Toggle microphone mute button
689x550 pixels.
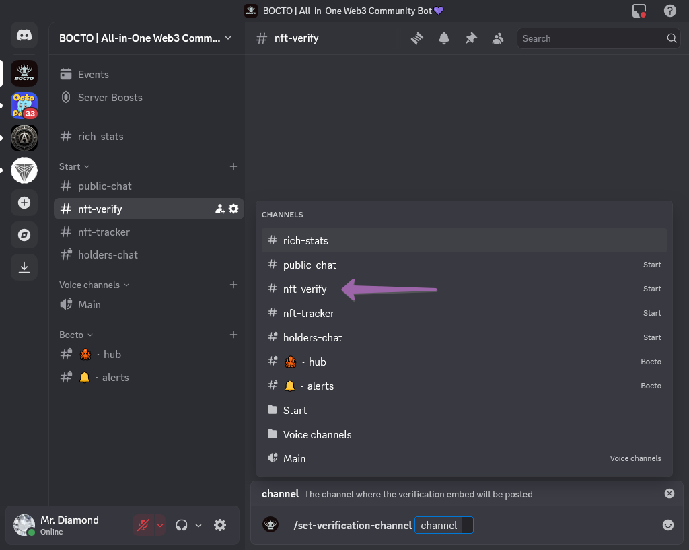click(x=143, y=525)
